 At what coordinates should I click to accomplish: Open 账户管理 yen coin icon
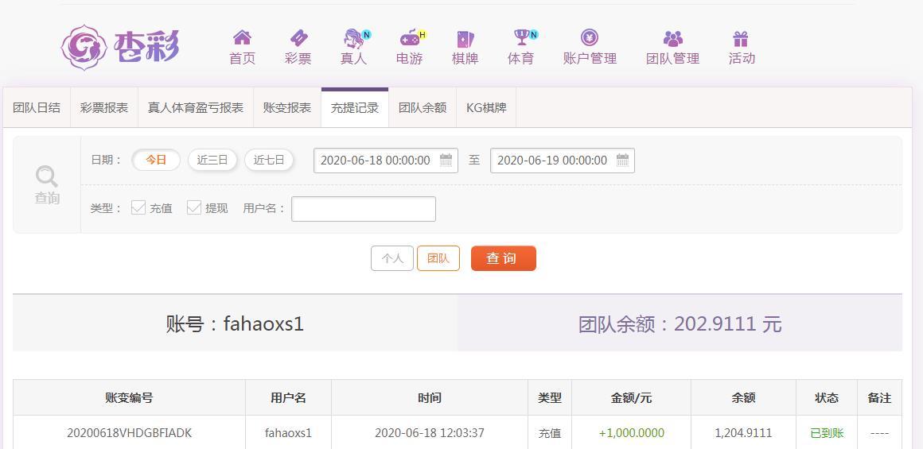click(590, 37)
